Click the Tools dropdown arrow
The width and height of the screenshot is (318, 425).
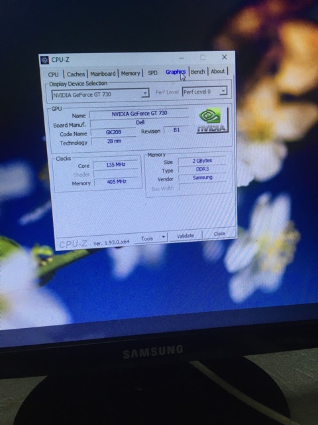164,238
